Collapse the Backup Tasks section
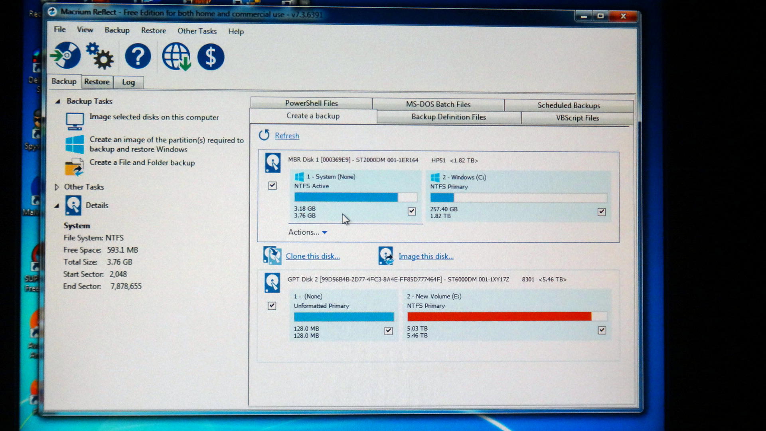This screenshot has width=766, height=431. point(57,101)
